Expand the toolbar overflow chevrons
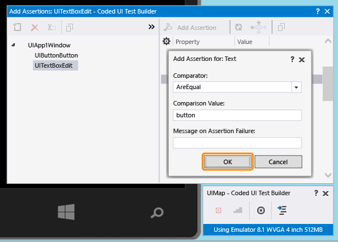338x242 pixels. pyautogui.click(x=151, y=27)
